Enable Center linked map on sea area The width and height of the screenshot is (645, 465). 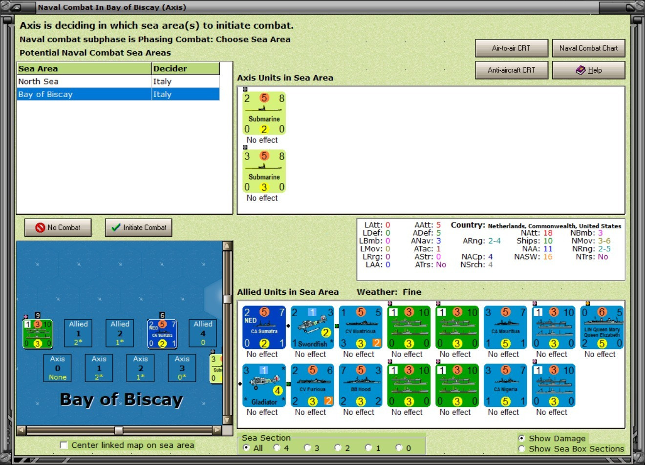[64, 445]
